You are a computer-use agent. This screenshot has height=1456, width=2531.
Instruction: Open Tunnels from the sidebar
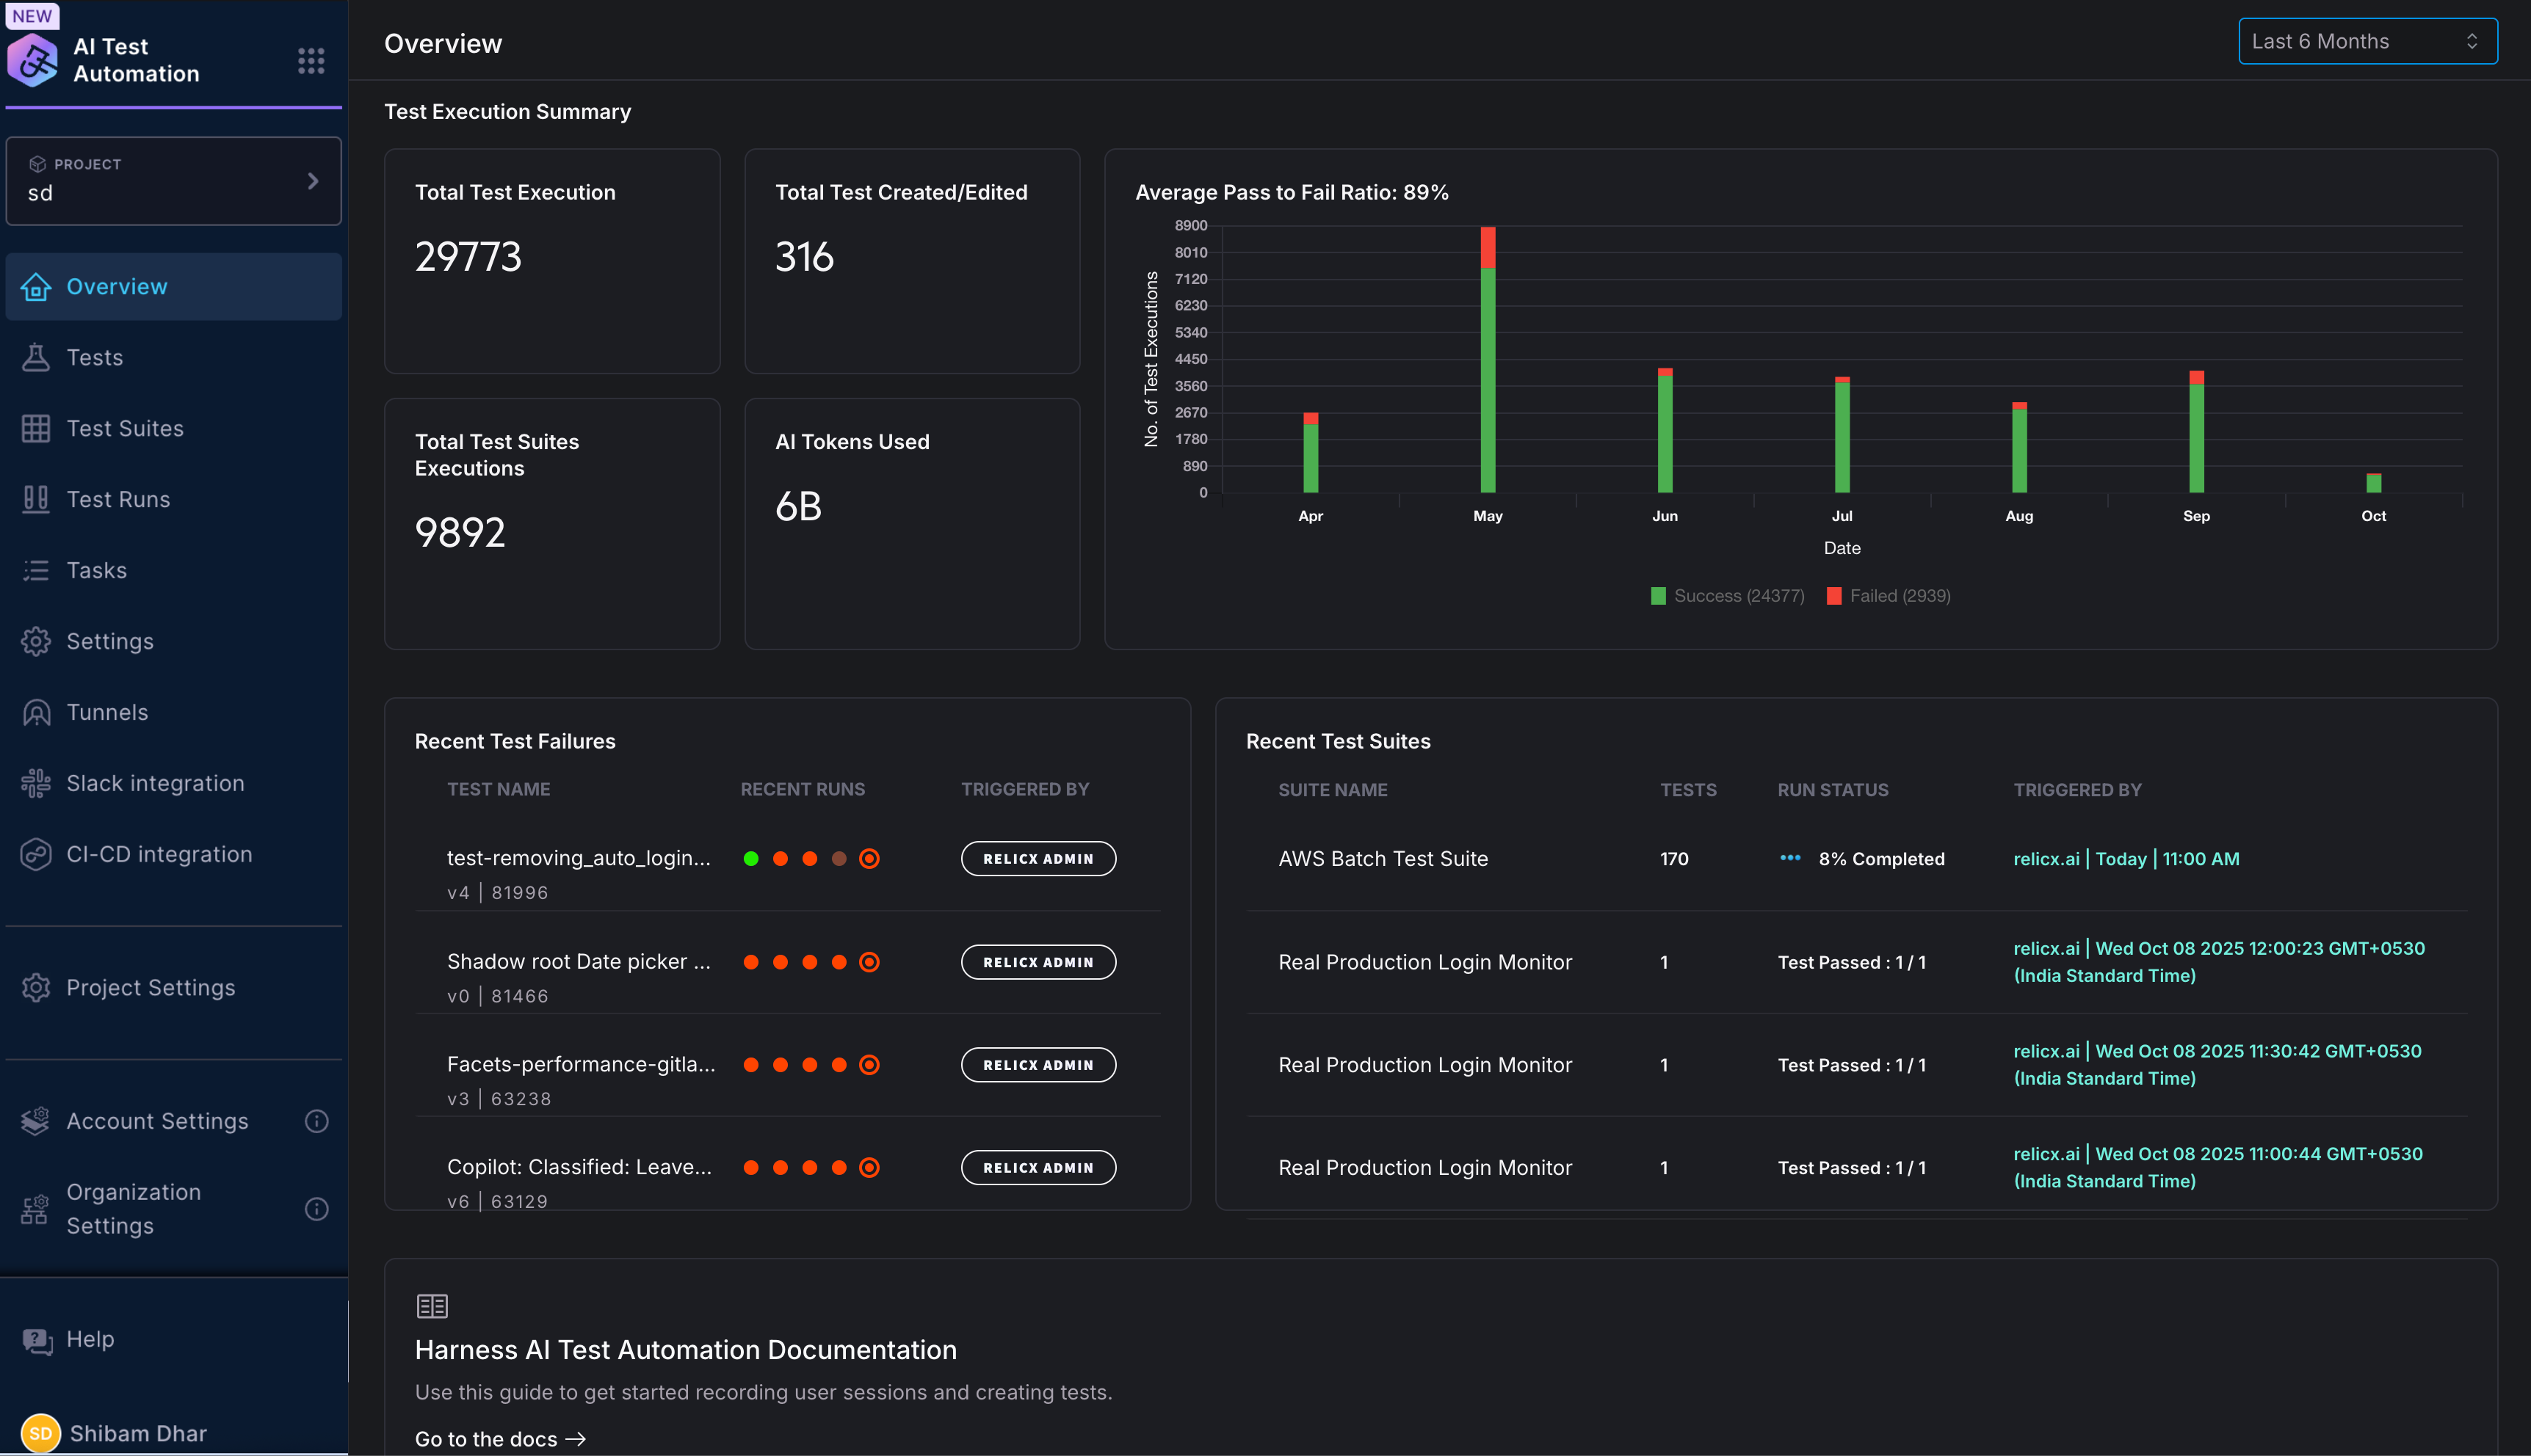tap(106, 712)
